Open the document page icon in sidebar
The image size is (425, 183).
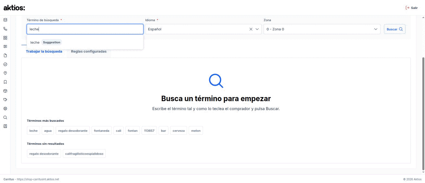(5, 55)
